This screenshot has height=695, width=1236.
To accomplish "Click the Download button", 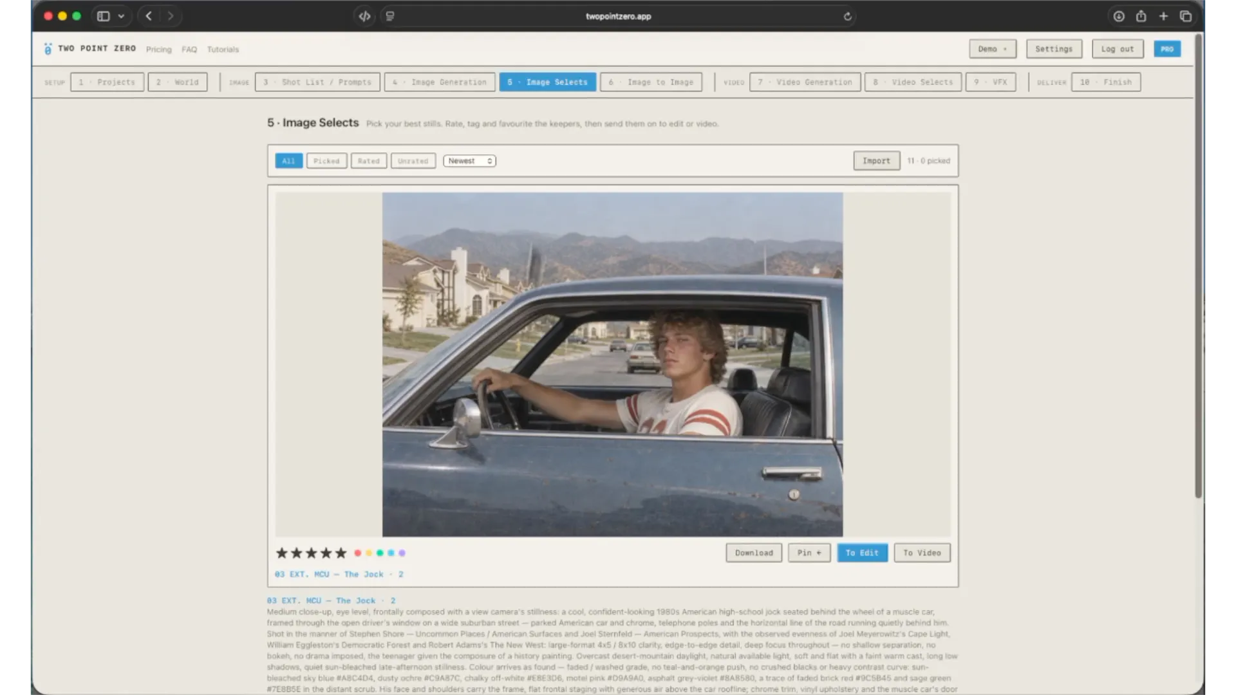I will coord(754,553).
